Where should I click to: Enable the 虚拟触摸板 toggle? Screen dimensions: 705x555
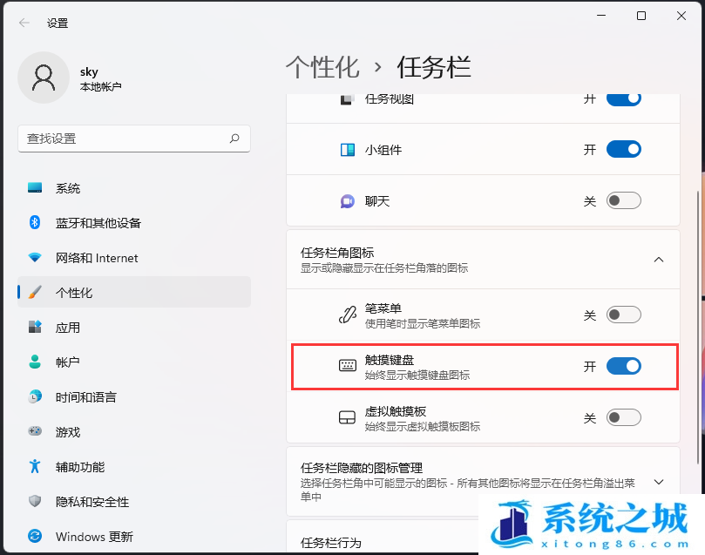pos(624,417)
